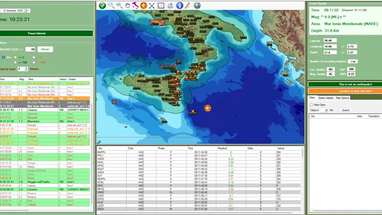
Task: Click the magnitude threshold input field
Action: point(31,49)
